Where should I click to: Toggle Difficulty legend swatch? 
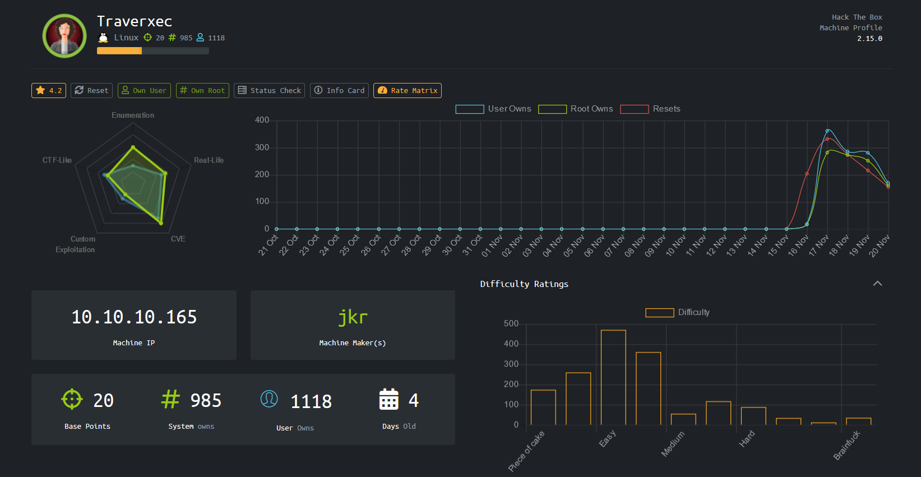[x=660, y=313]
